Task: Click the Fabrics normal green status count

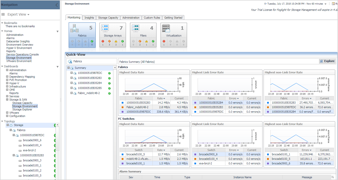Action: pos(92,41)
